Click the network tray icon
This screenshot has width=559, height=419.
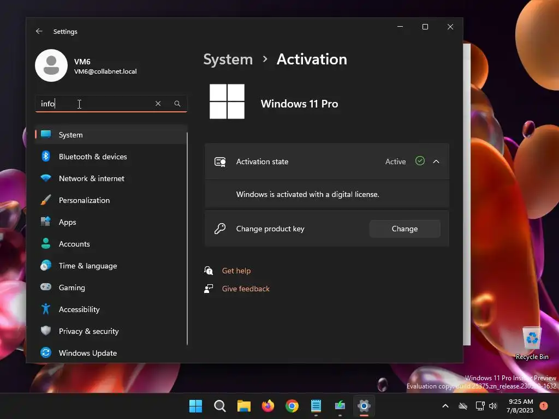click(480, 406)
